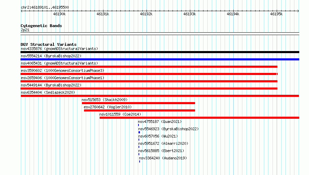This screenshot has height=175, width=309.
Task: Click the 46195k ruler tick label
Action: tap(276, 14)
